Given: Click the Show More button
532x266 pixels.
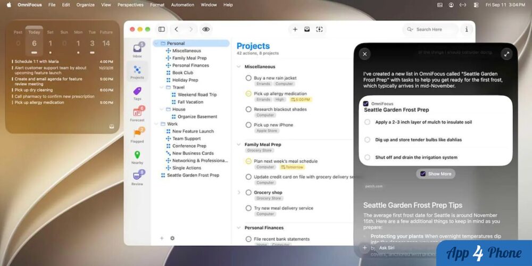Looking at the screenshot, I should (436, 174).
